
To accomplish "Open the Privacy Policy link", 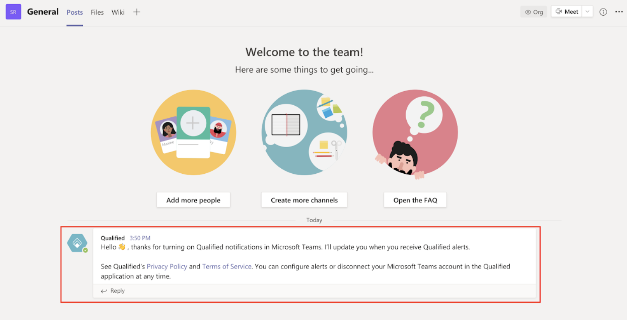I will [x=167, y=267].
